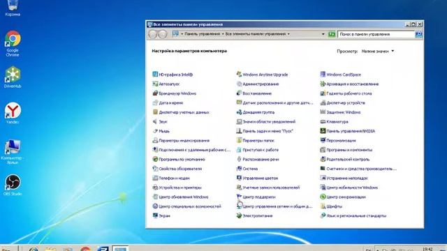This screenshot has width=447, height=251.
Task: Open Центр специальных возможностей link
Action: 190,206
